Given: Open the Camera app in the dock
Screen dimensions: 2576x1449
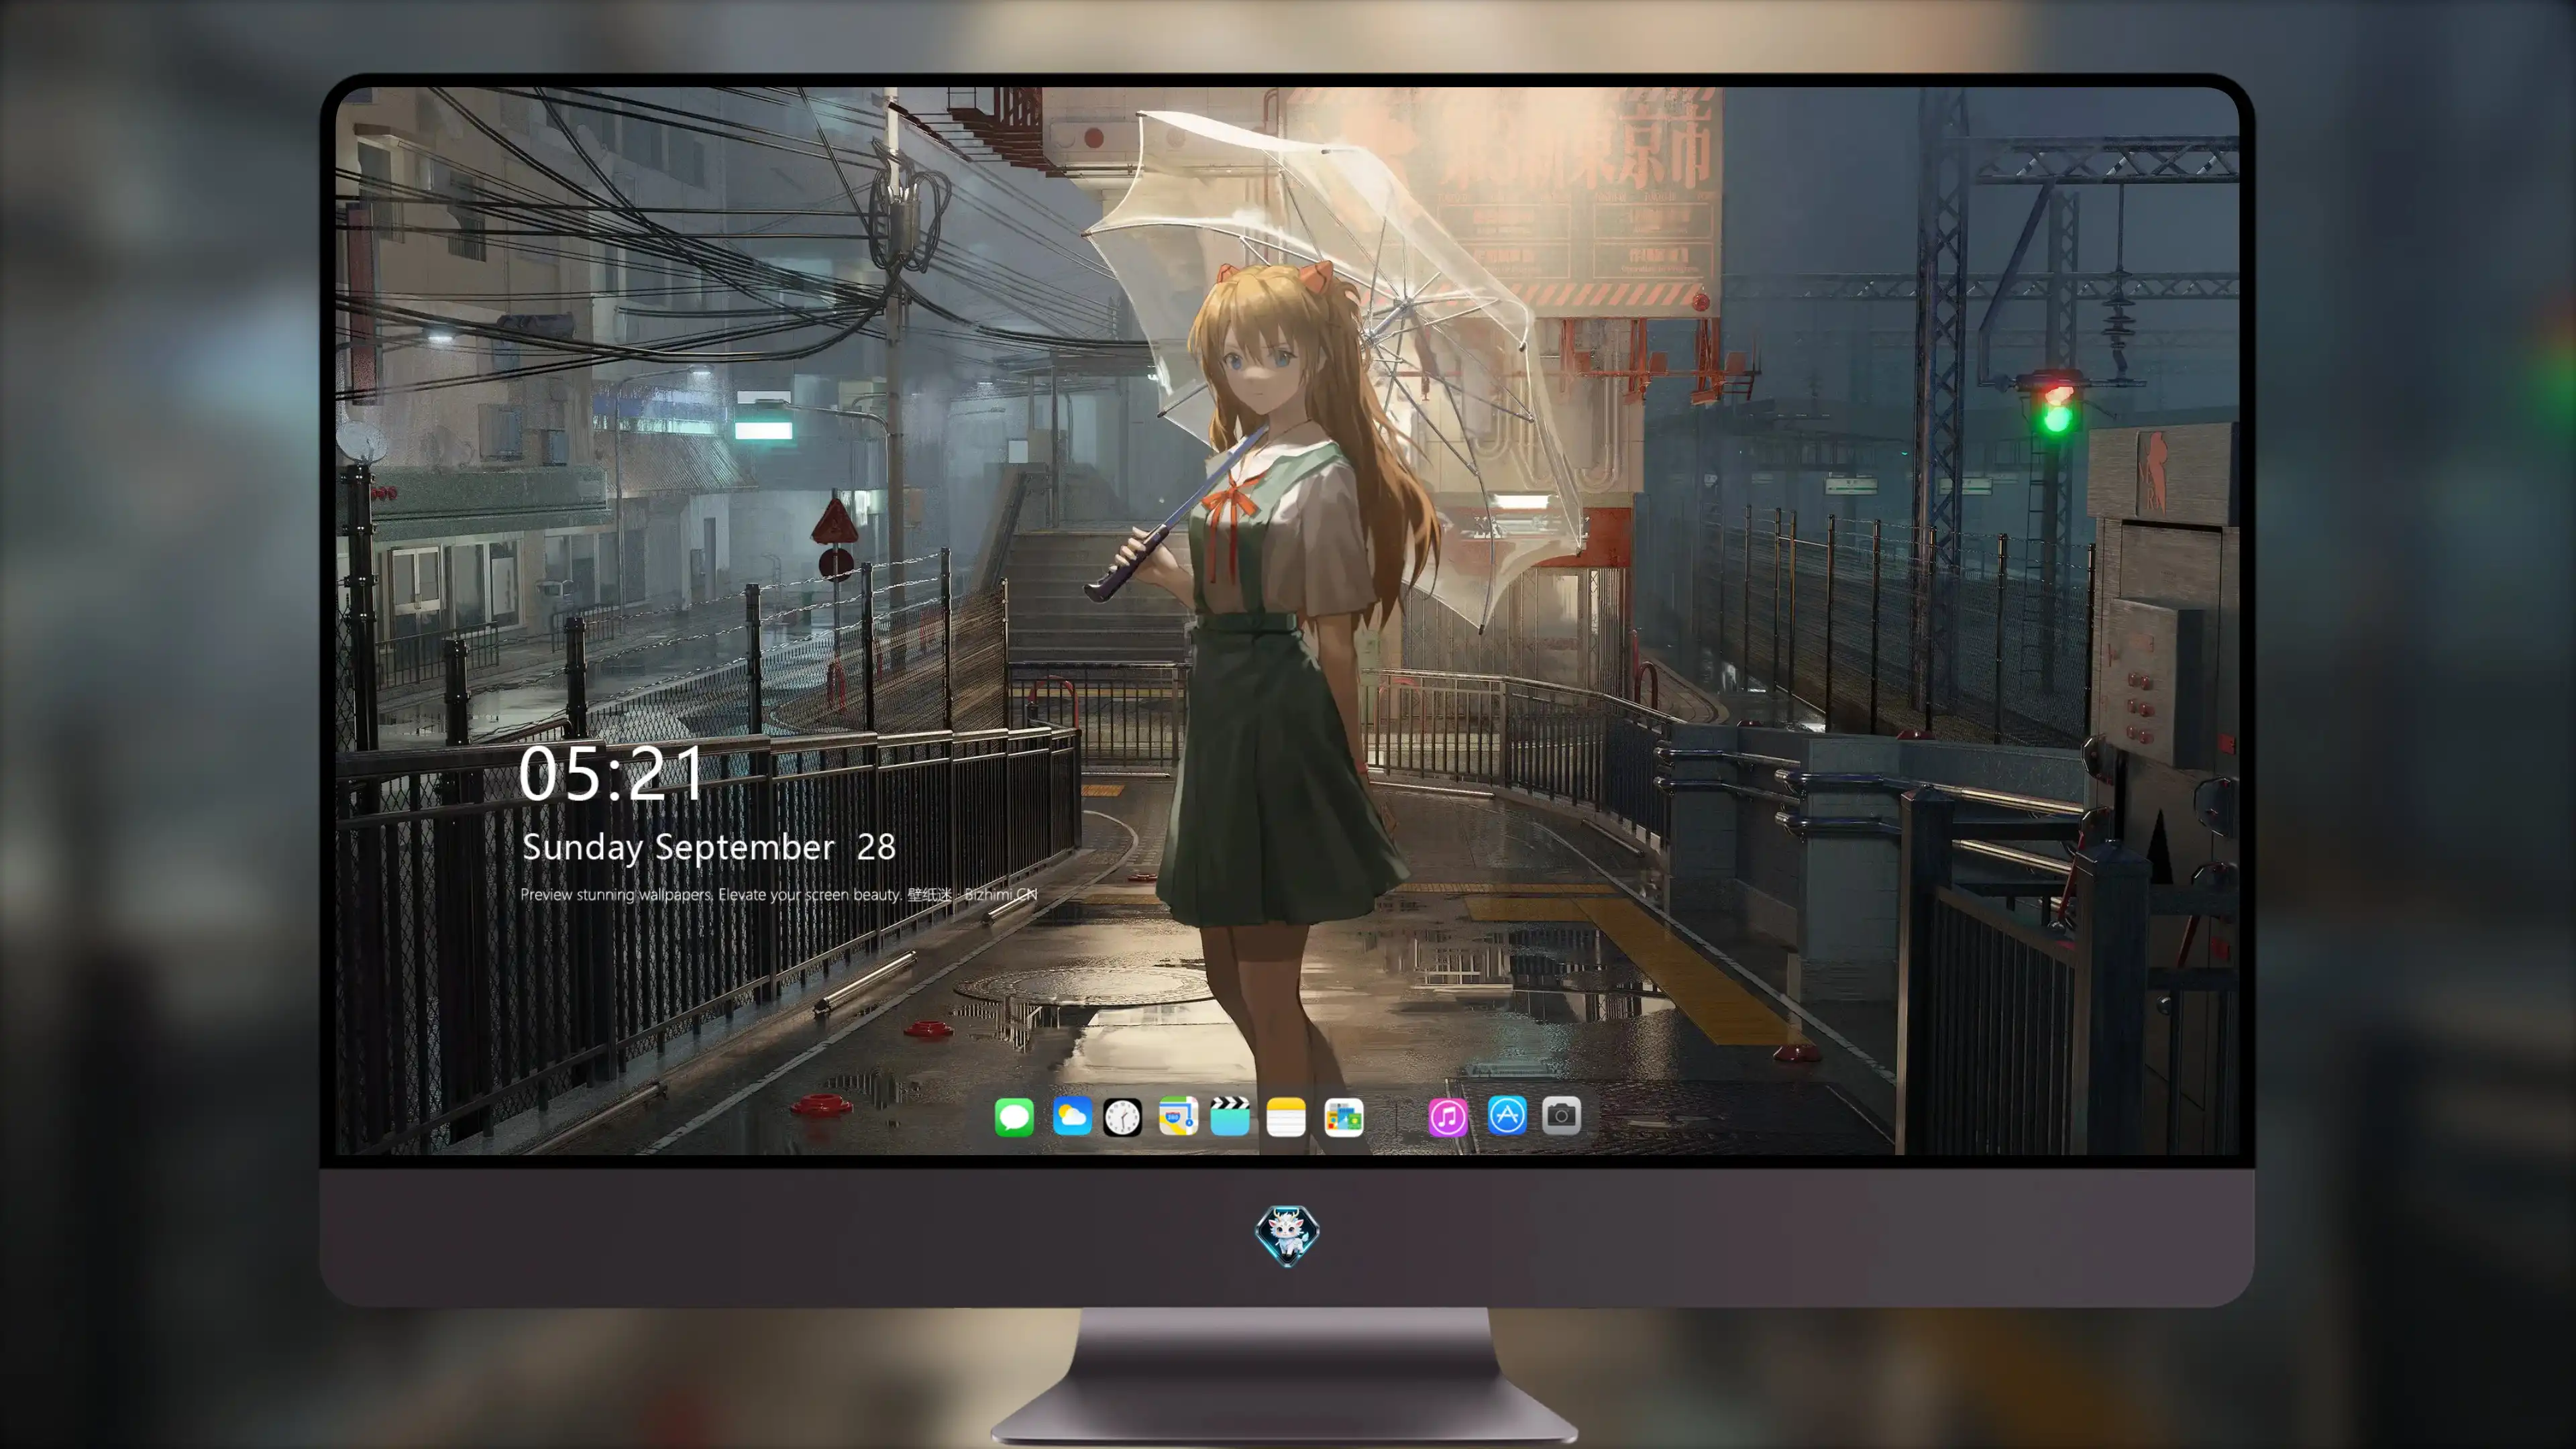Looking at the screenshot, I should [x=1561, y=1115].
